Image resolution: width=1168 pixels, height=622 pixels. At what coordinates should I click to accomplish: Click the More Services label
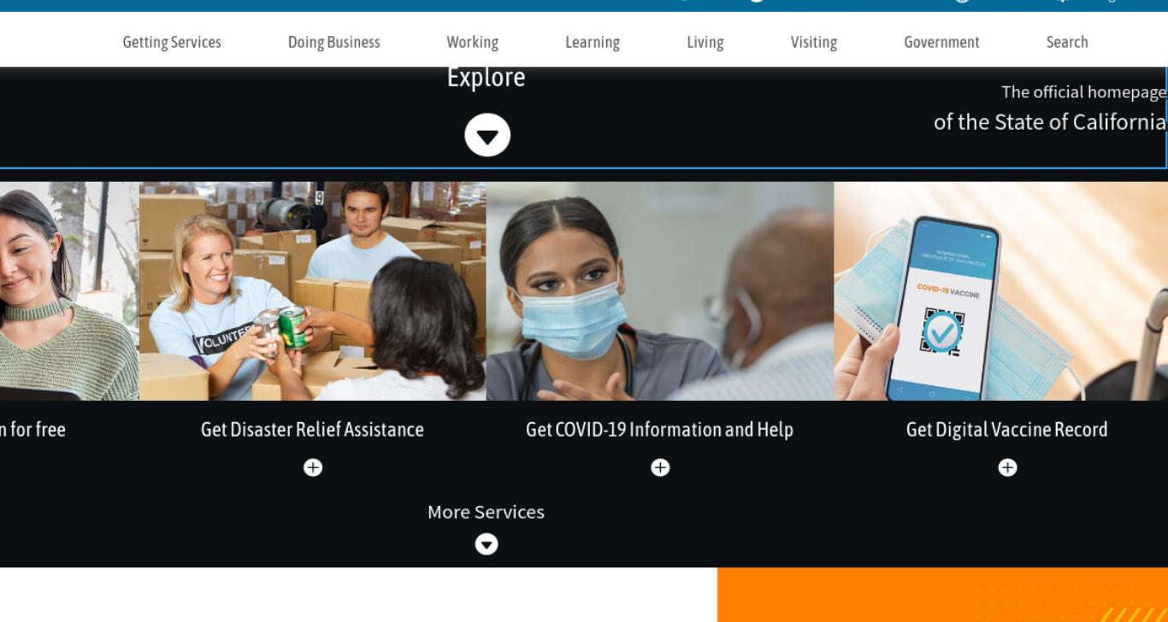[x=486, y=512]
